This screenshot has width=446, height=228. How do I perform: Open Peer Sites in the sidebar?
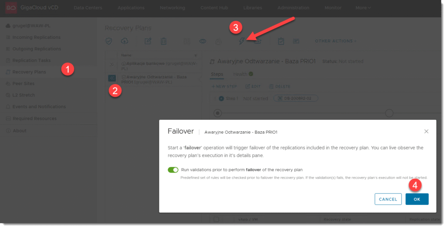coord(24,83)
